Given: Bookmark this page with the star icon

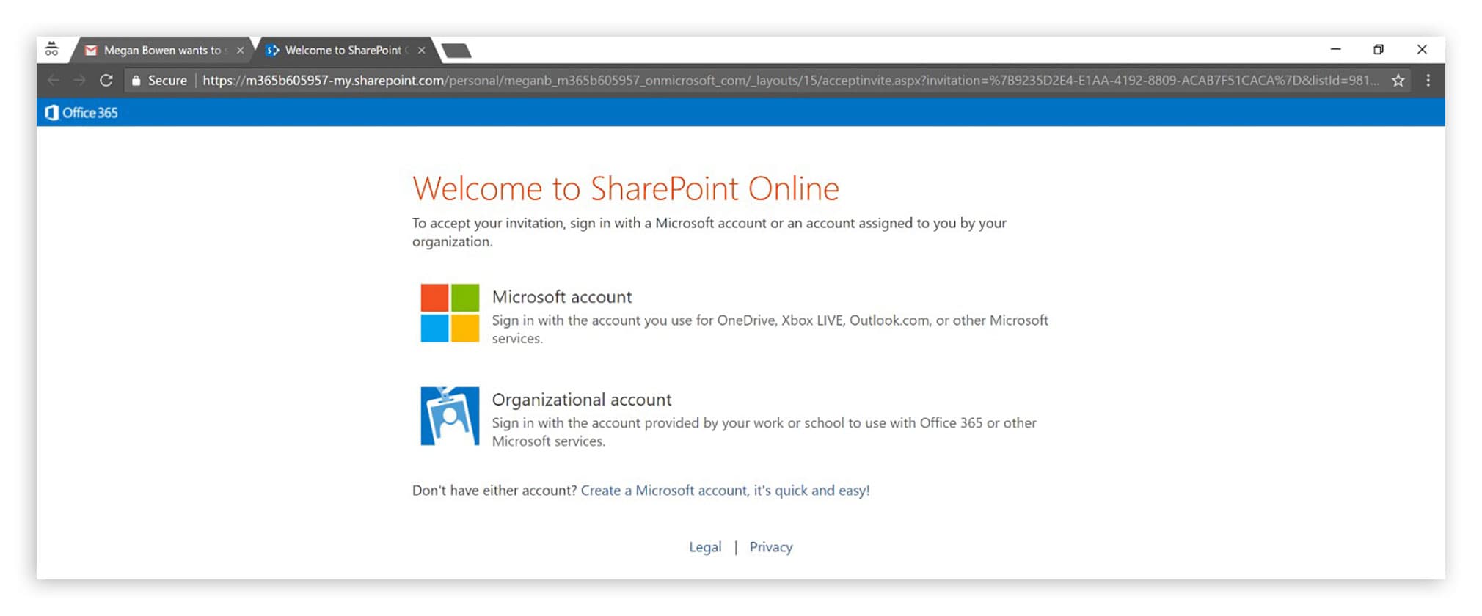Looking at the screenshot, I should click(x=1398, y=81).
